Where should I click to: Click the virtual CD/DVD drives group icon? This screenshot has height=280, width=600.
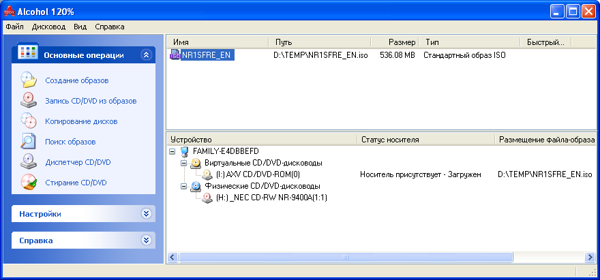pyautogui.click(x=196, y=163)
